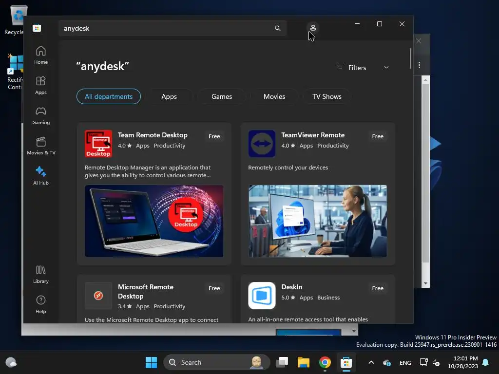Click the TeamViewer Remote office screenshot
This screenshot has height=374, width=499.
(318, 221)
